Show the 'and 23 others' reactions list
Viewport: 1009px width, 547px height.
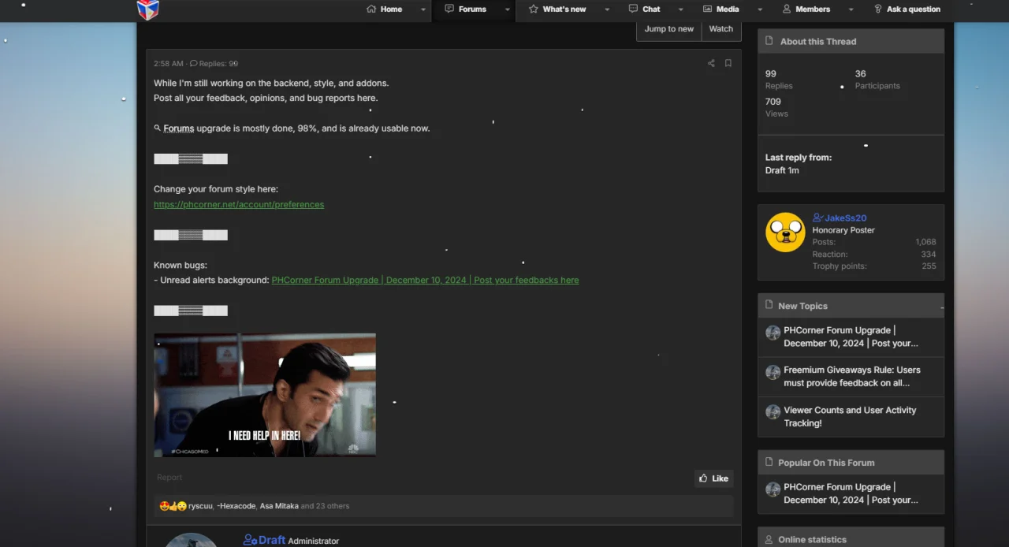[x=325, y=506]
